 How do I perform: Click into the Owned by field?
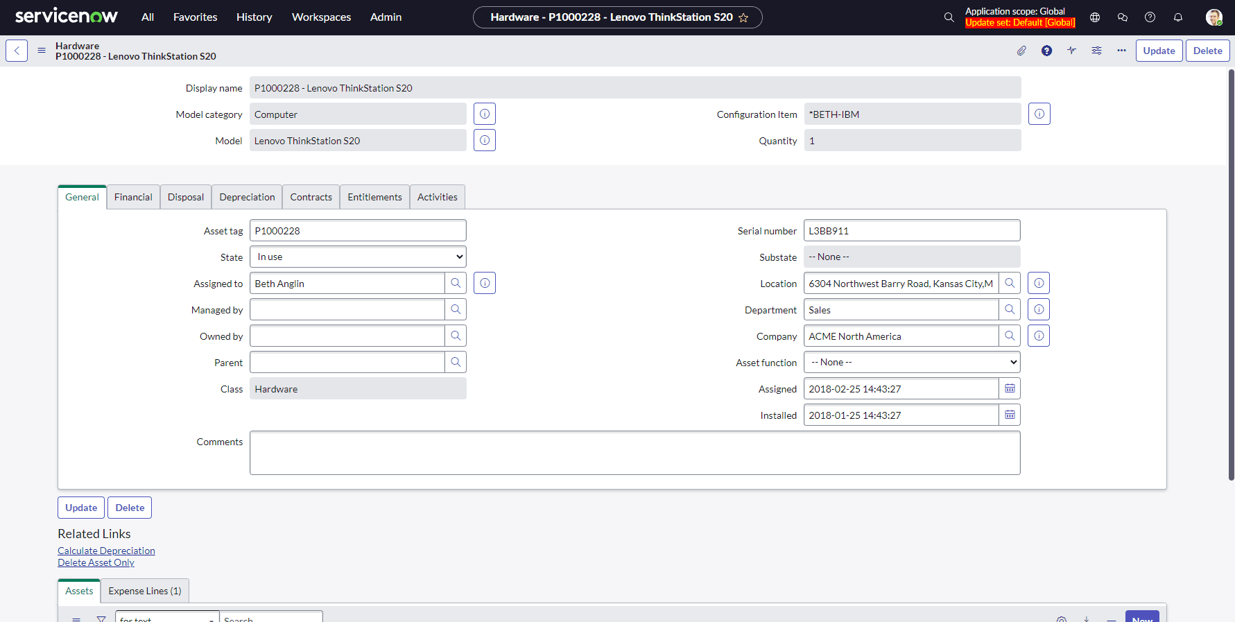coord(347,336)
